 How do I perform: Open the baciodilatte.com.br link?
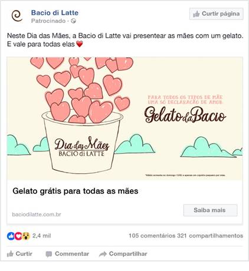pyautogui.click(x=37, y=214)
